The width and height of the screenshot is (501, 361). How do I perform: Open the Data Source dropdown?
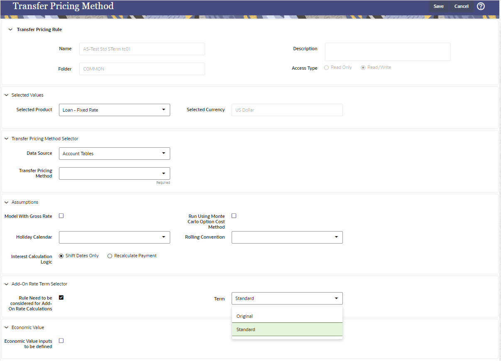tap(164, 153)
